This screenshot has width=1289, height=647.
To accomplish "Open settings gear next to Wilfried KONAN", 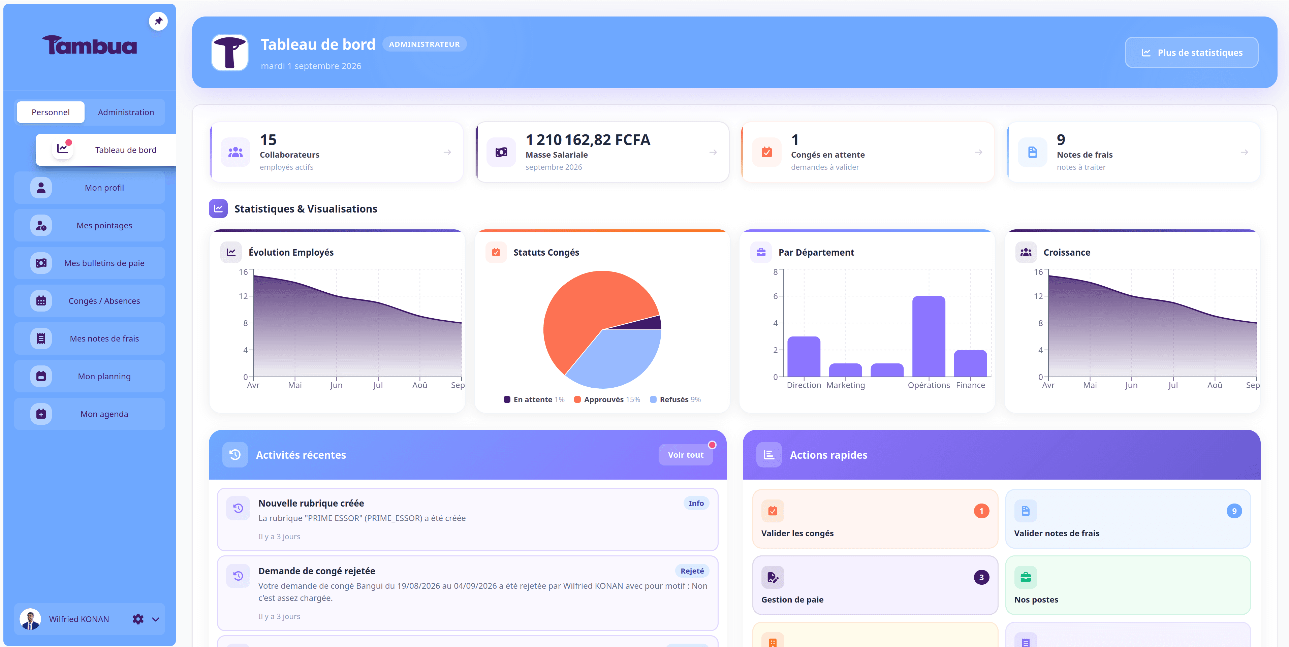I will click(x=138, y=619).
